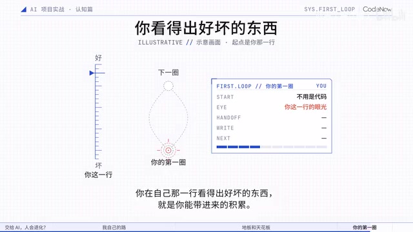Screen dimensions: 413x232
Task: Click the 'SYS.FIRST_LOOP' header label
Action: (330, 9)
